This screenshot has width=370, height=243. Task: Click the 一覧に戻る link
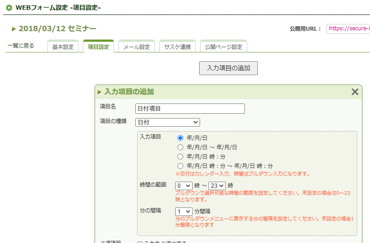pyautogui.click(x=21, y=46)
